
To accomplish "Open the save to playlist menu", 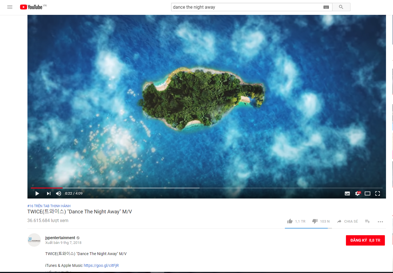I will coord(368,221).
